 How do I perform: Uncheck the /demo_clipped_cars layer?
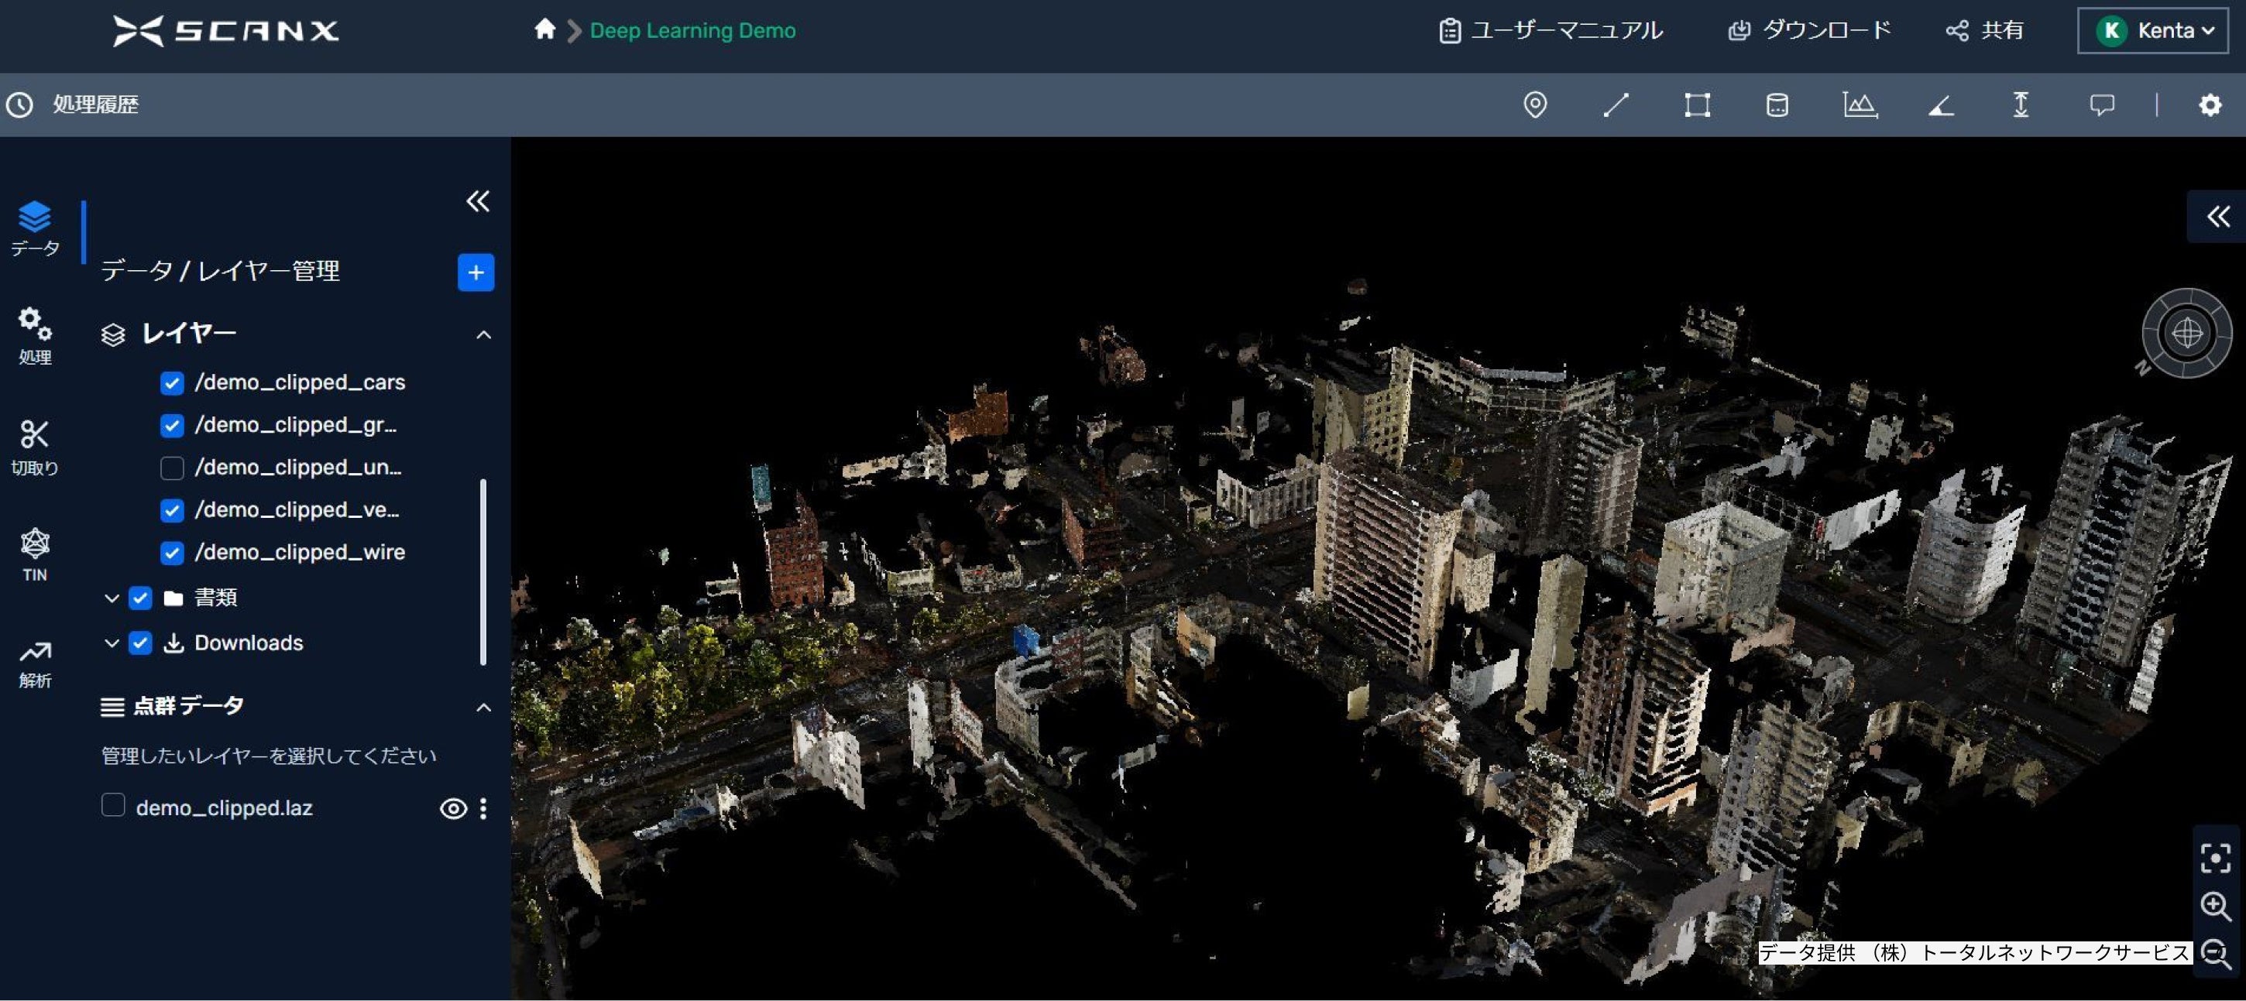pyautogui.click(x=172, y=382)
